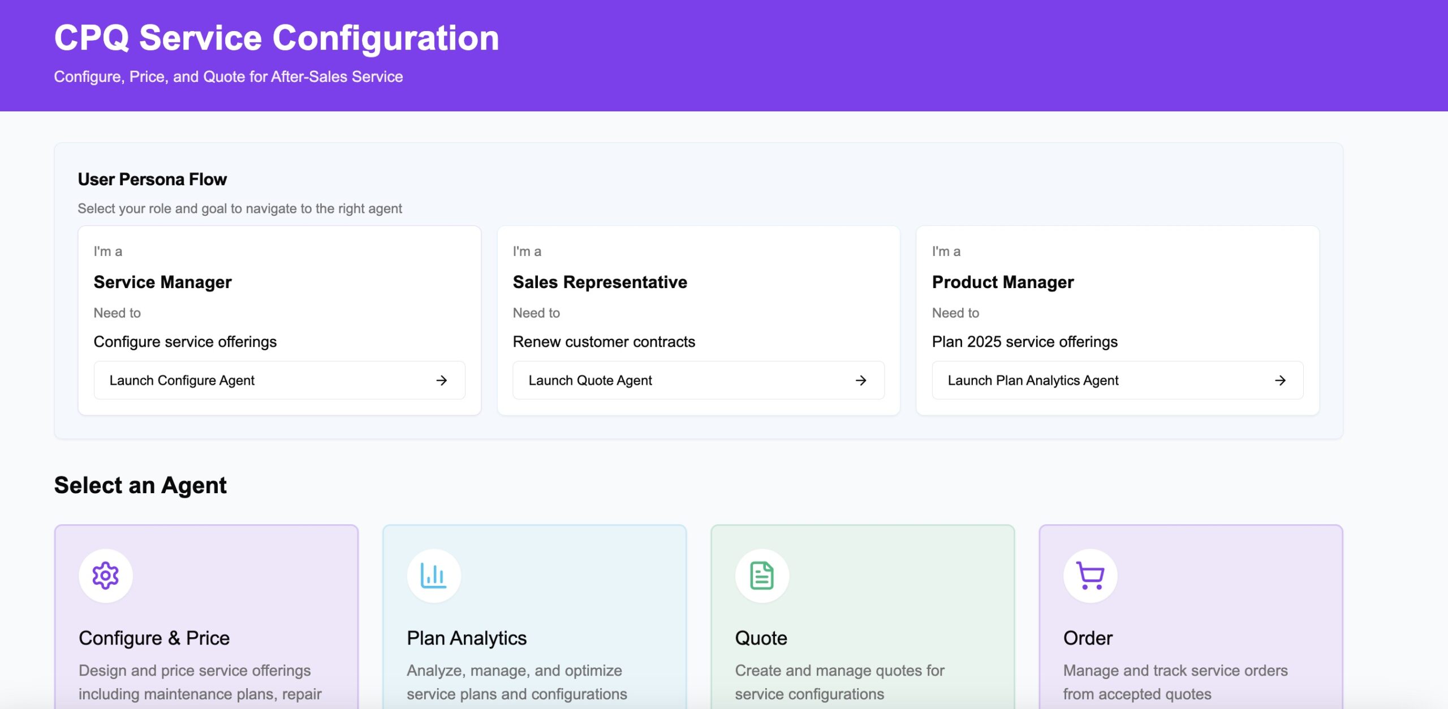The image size is (1448, 709).
Task: Click 'Plan 2025 service offerings' text
Action: coord(1025,342)
